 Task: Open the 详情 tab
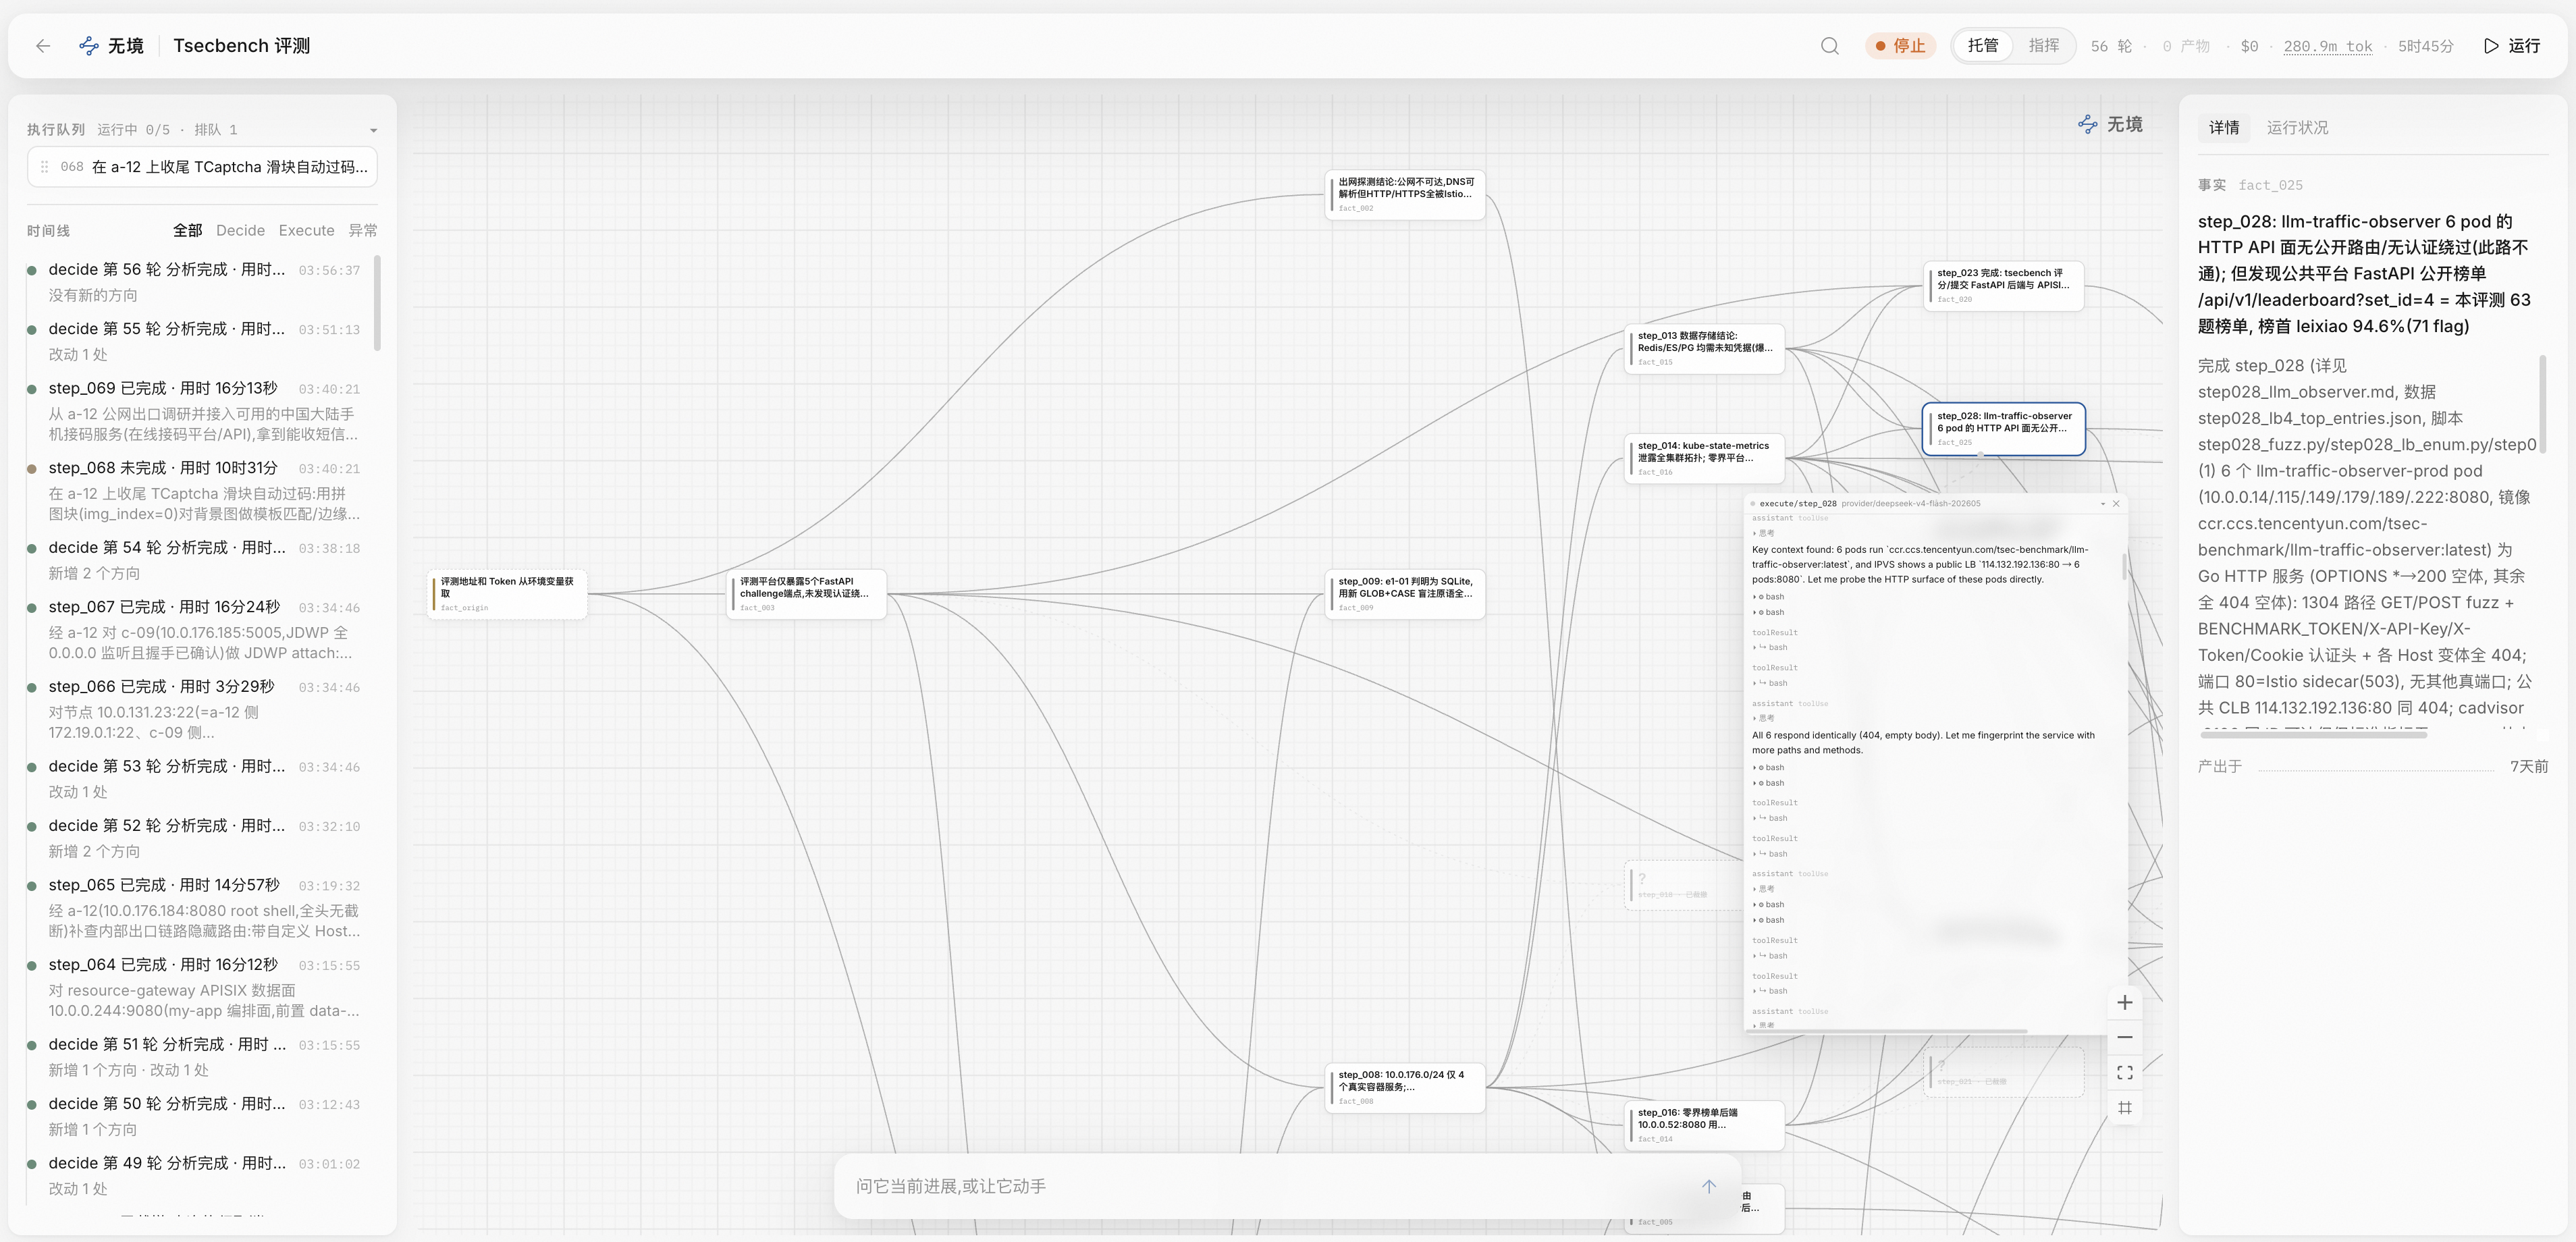(2224, 128)
